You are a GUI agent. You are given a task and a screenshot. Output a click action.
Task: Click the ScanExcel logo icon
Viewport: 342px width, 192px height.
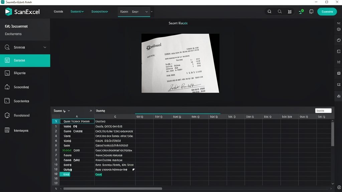[x=8, y=12]
